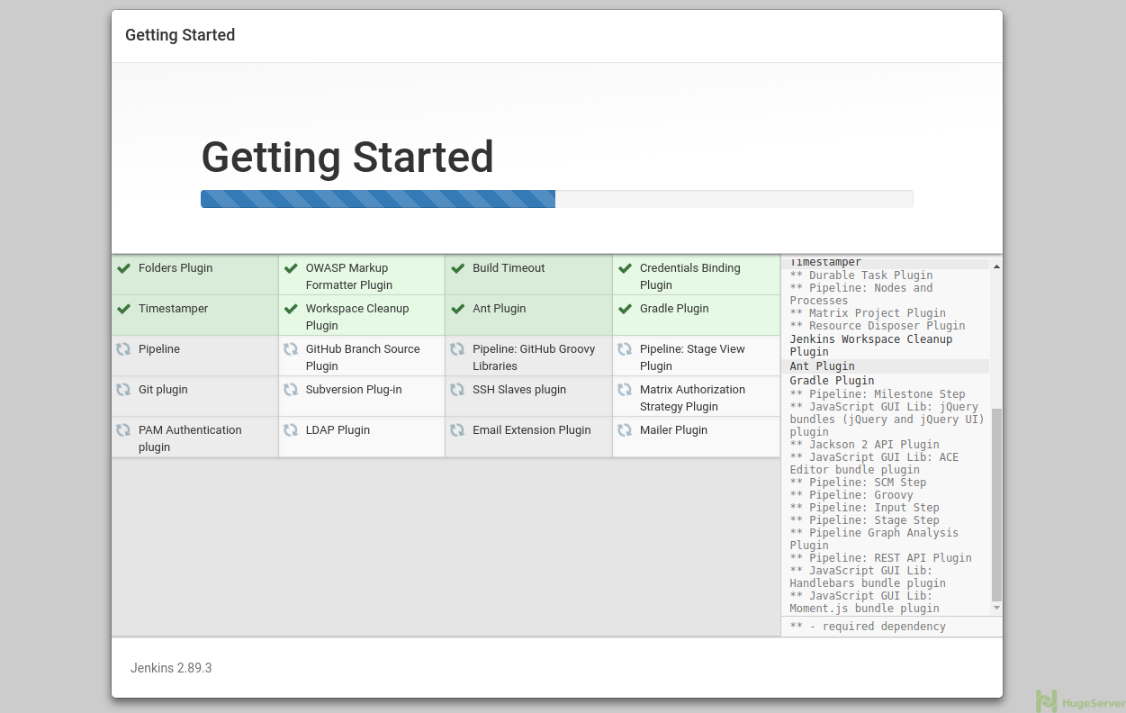Screen dimensions: 1126x713
Task: Click the sync icon beside GitHub Branch Source Plugin
Action: [x=291, y=349]
